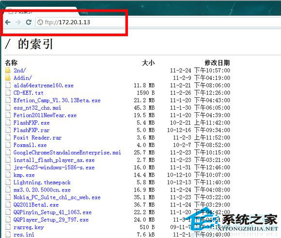Viewport: 281px width, 238px height.
Task: Click file icon beside Efetion_Camp_V1.30.13Beta.exe
Action: 8,101
